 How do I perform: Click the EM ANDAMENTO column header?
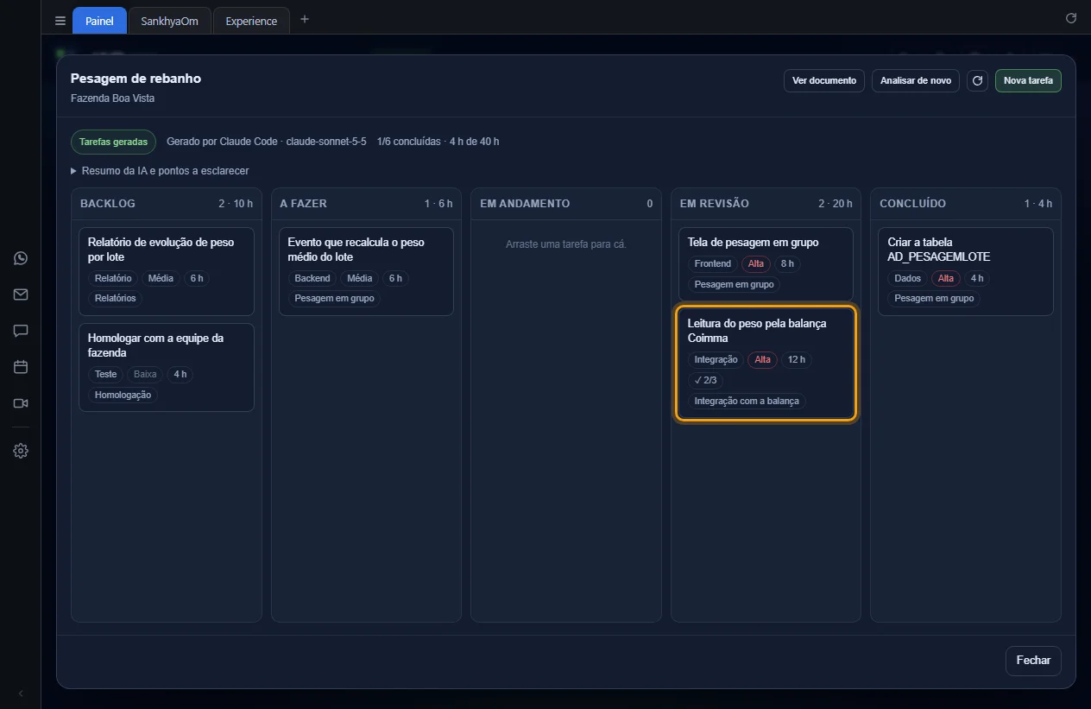[x=566, y=204]
